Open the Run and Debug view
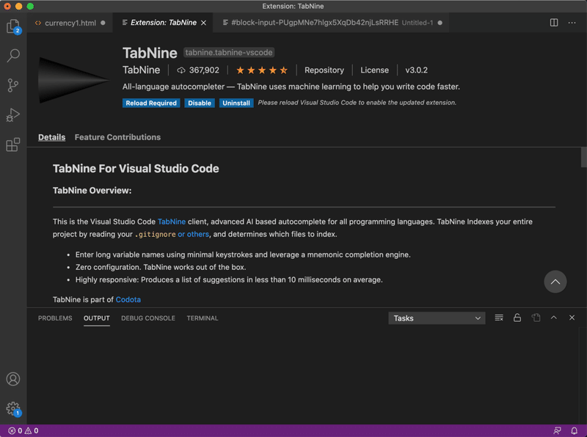 [12, 114]
